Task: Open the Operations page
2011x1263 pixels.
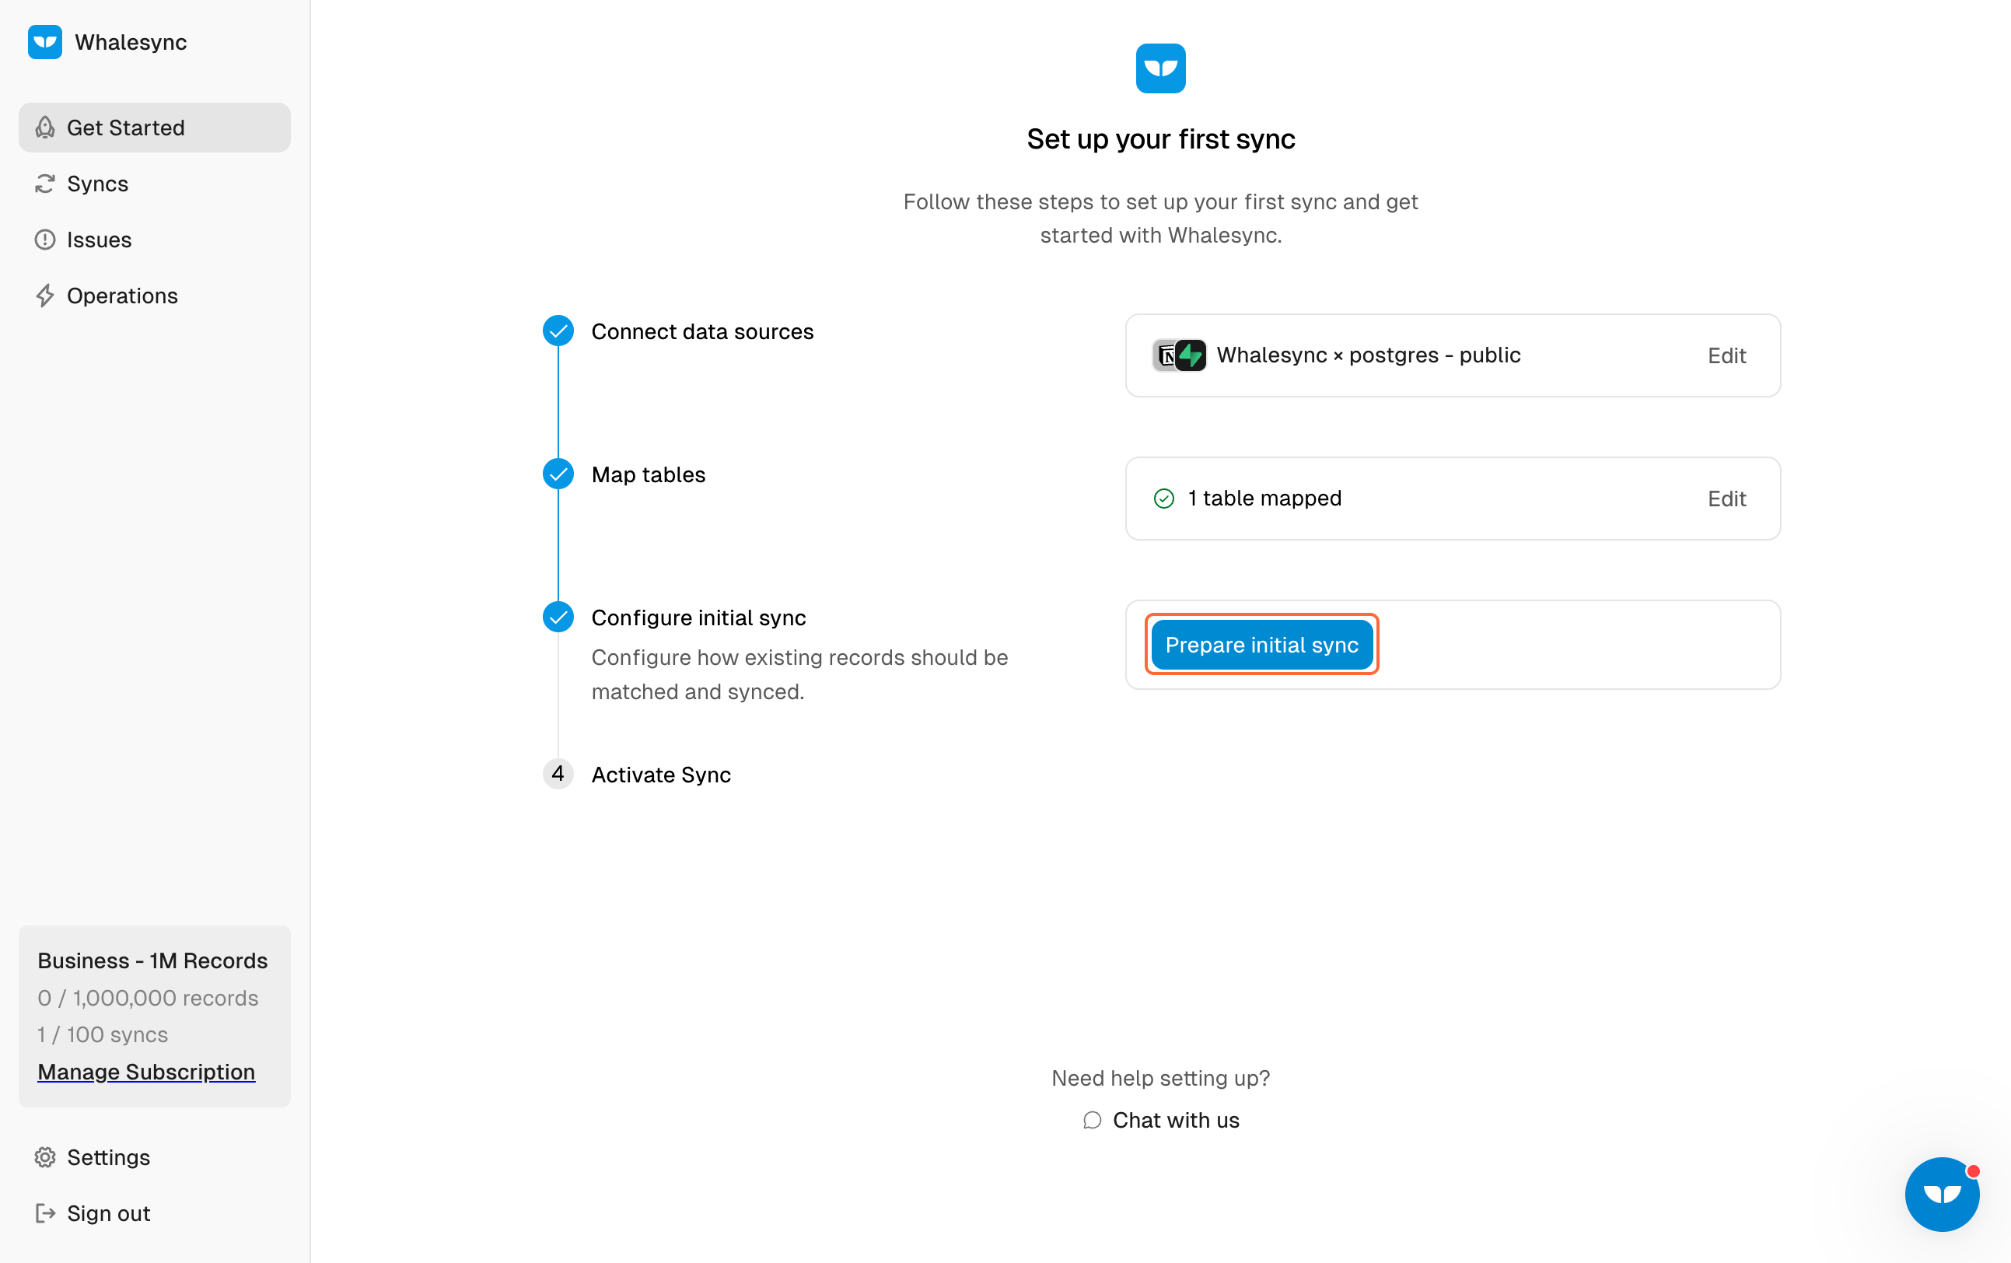Action: pos(155,296)
